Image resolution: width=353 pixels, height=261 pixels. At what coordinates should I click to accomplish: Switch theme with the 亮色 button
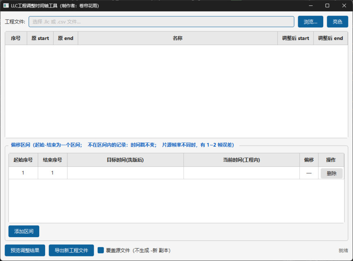pos(337,22)
